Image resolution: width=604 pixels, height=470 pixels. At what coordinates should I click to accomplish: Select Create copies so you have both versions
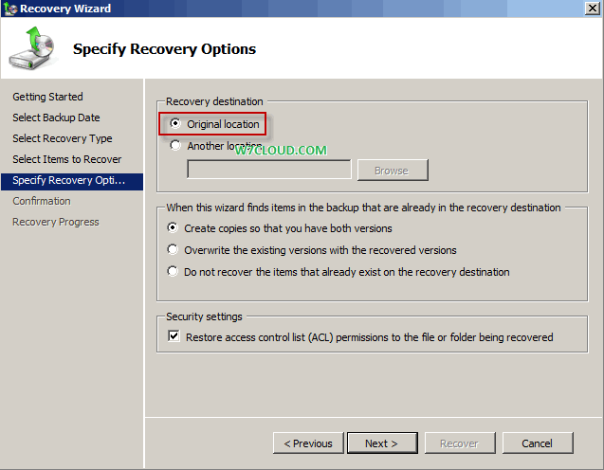(x=173, y=227)
